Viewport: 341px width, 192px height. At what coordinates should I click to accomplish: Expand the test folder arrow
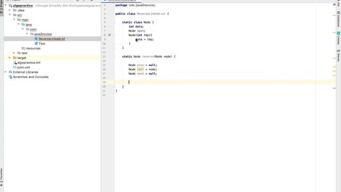point(14,53)
